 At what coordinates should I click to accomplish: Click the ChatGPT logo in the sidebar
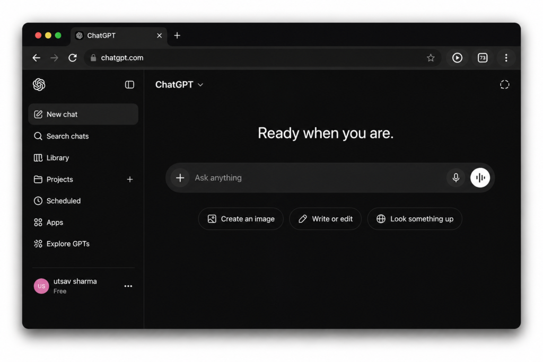click(39, 84)
